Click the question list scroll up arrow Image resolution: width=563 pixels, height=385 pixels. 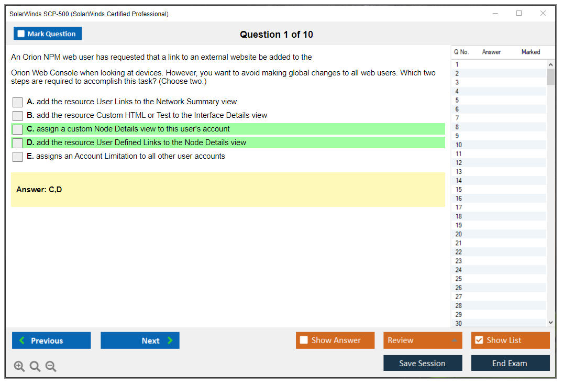click(550, 64)
